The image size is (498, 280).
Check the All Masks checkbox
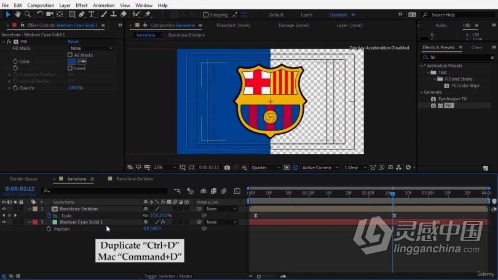click(70, 55)
